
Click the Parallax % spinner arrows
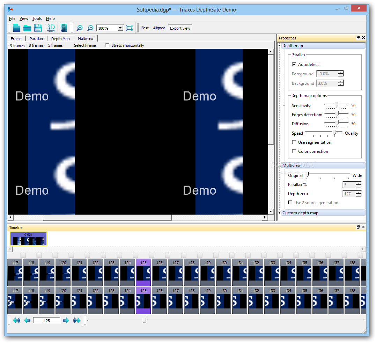click(359, 185)
